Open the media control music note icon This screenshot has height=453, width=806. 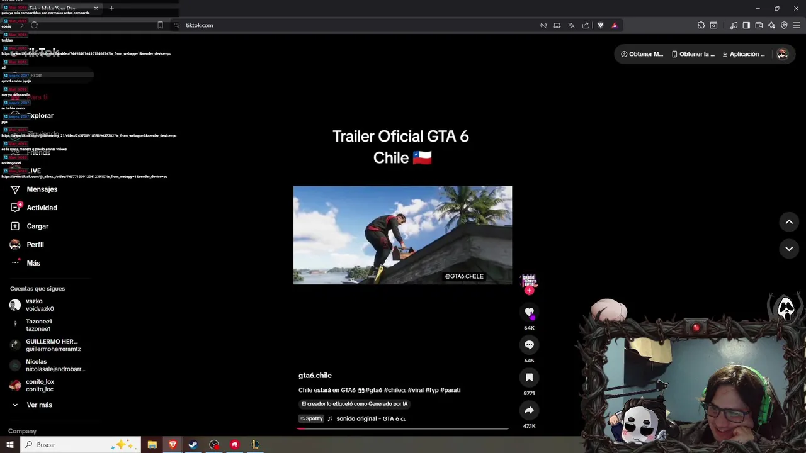coord(734,25)
